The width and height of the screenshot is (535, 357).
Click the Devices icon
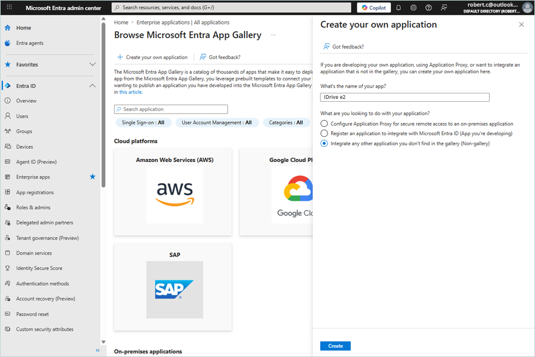click(8, 146)
